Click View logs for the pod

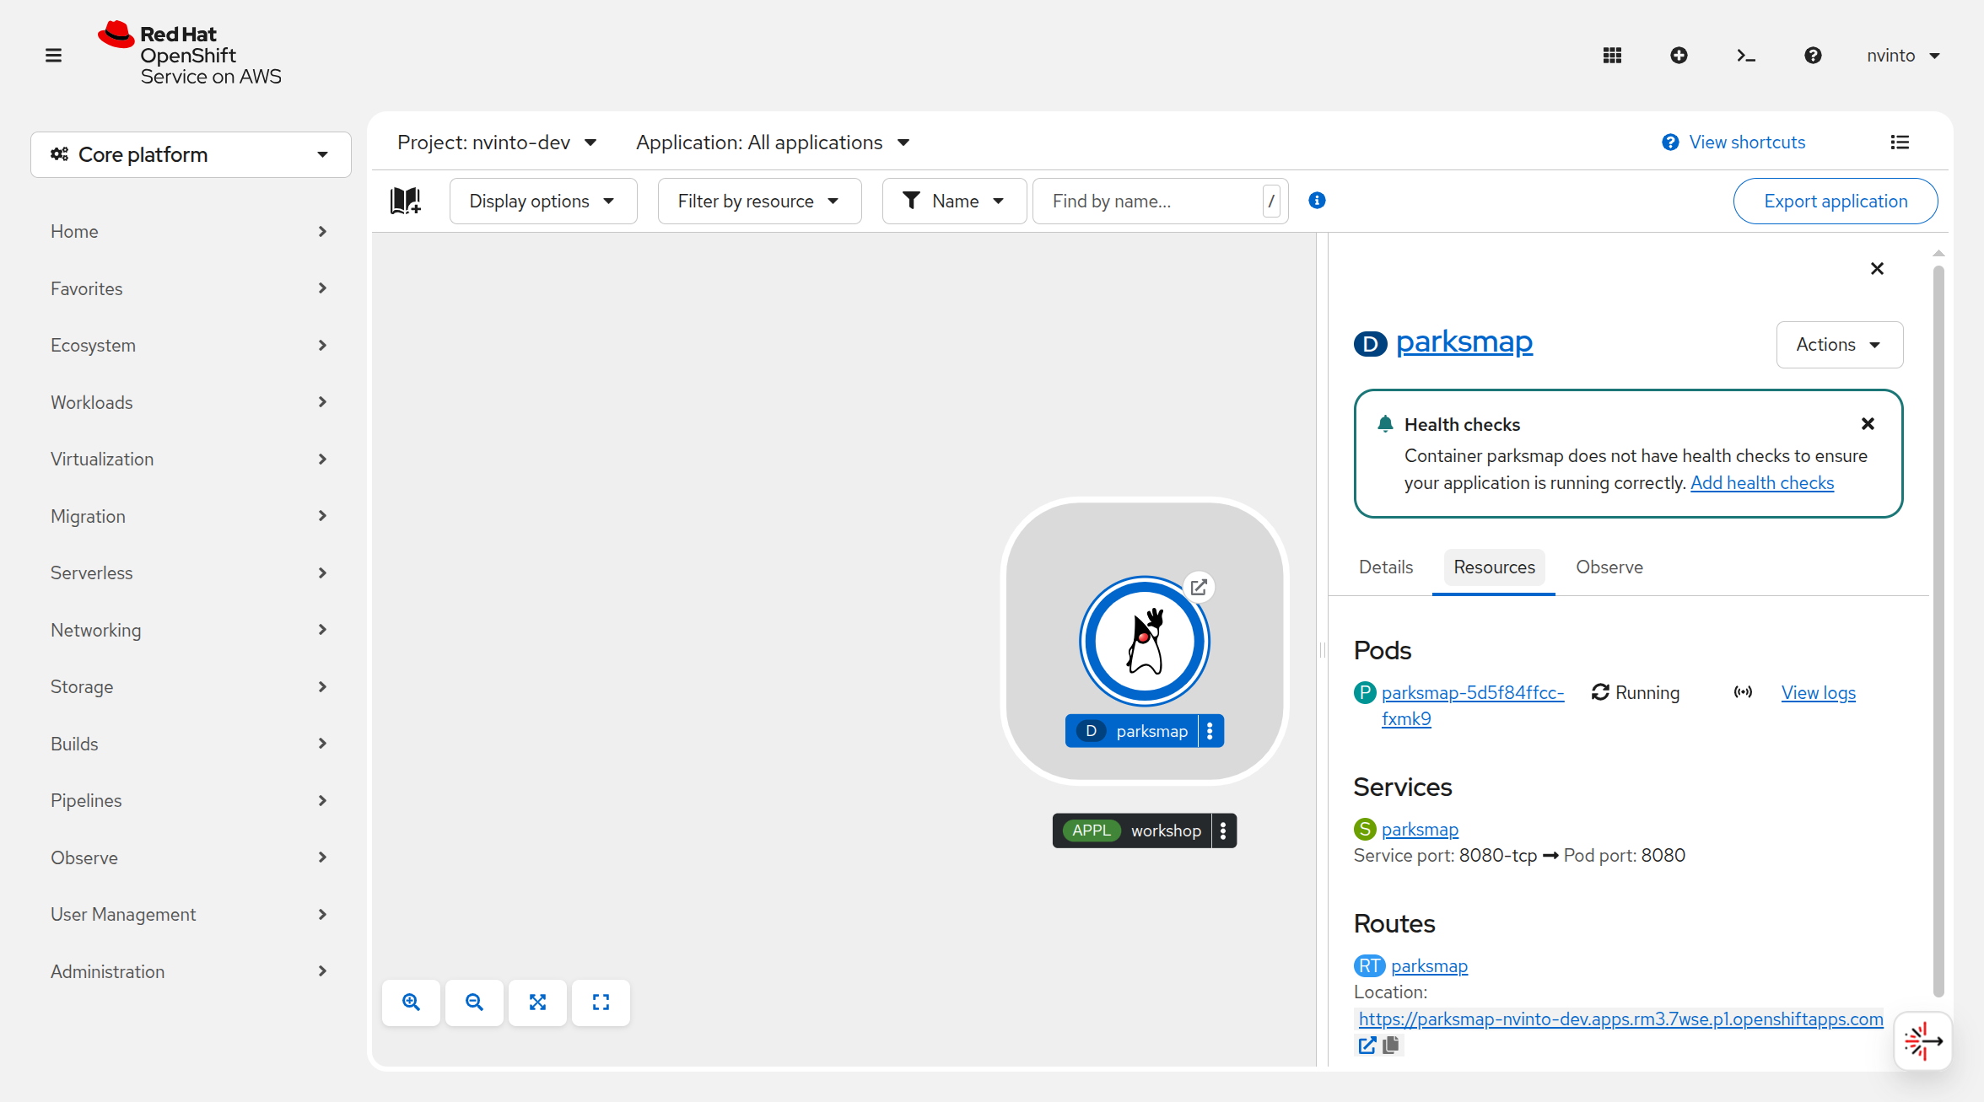click(x=1819, y=693)
